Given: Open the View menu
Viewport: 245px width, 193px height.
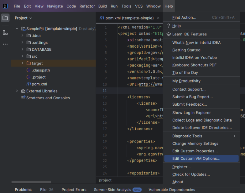Looking at the screenshot, I should click(39, 6).
